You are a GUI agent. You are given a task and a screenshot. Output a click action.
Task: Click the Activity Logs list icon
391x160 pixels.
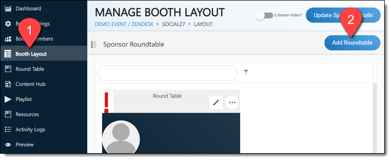tap(8, 129)
